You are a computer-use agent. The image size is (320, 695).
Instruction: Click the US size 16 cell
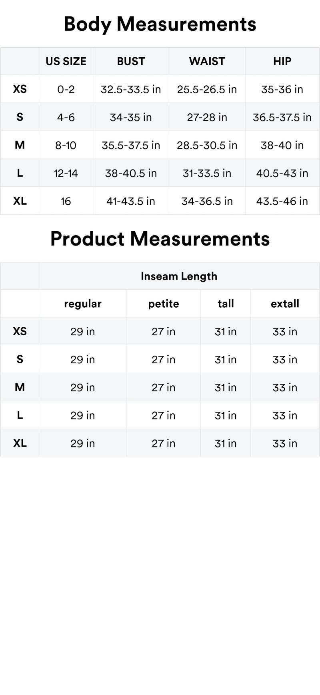coord(66,201)
